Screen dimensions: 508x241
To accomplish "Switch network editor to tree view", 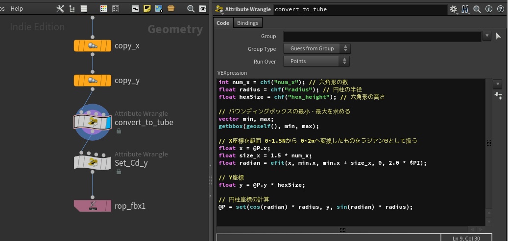I will click(72, 9).
